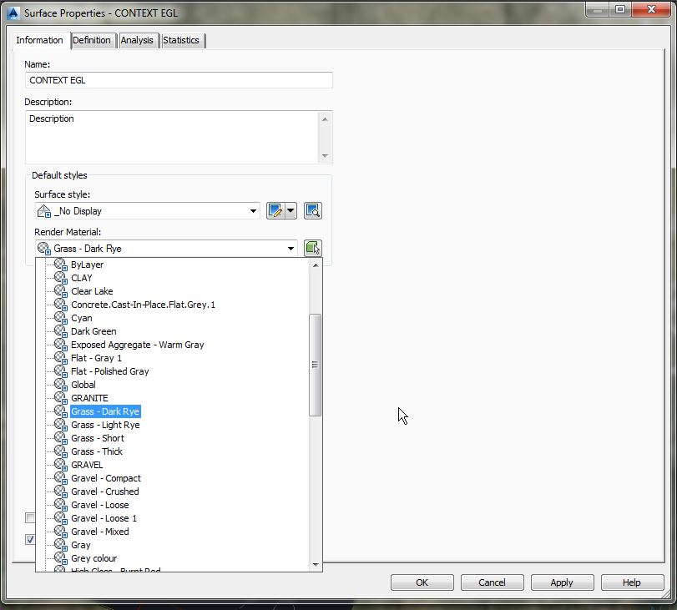Click the Edit Surface Style pencil icon
Image resolution: width=677 pixels, height=610 pixels.
(276, 210)
